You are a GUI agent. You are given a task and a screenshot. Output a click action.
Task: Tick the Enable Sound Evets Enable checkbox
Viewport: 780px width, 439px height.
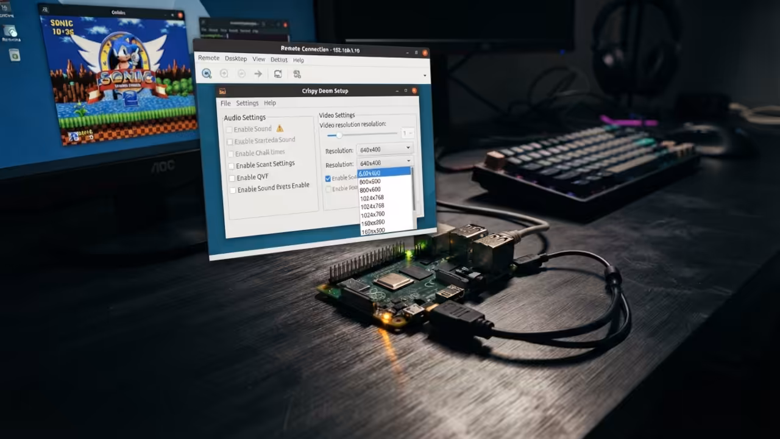coord(233,190)
